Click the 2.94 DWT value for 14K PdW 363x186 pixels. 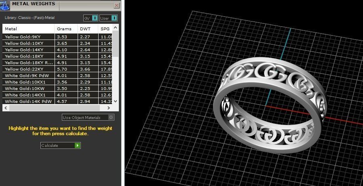(85, 101)
